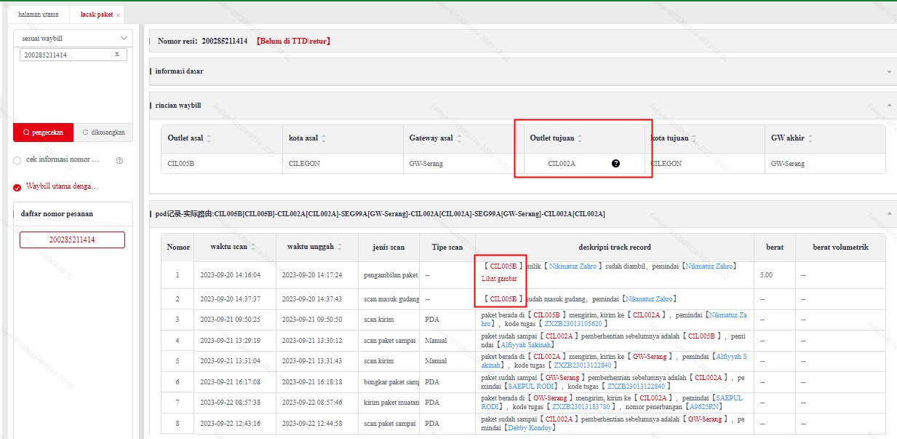Click the jenis scan column header
Viewport: 897px width, 439px height.
388,247
